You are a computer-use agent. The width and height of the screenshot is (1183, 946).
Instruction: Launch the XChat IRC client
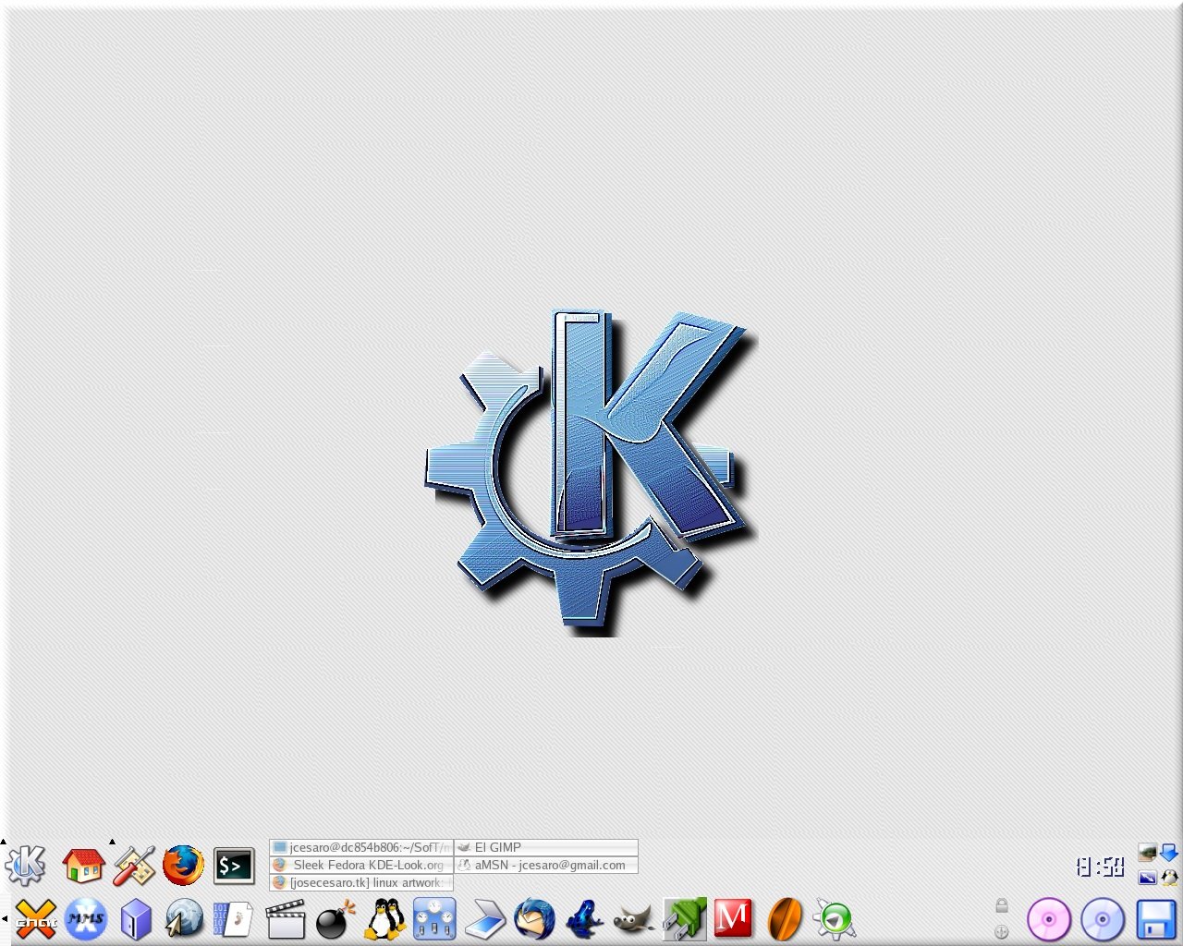[35, 919]
